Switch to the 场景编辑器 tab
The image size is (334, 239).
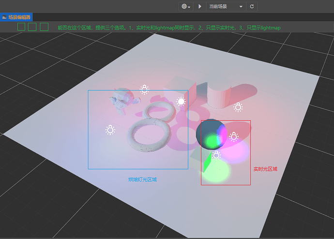[x=16, y=17]
